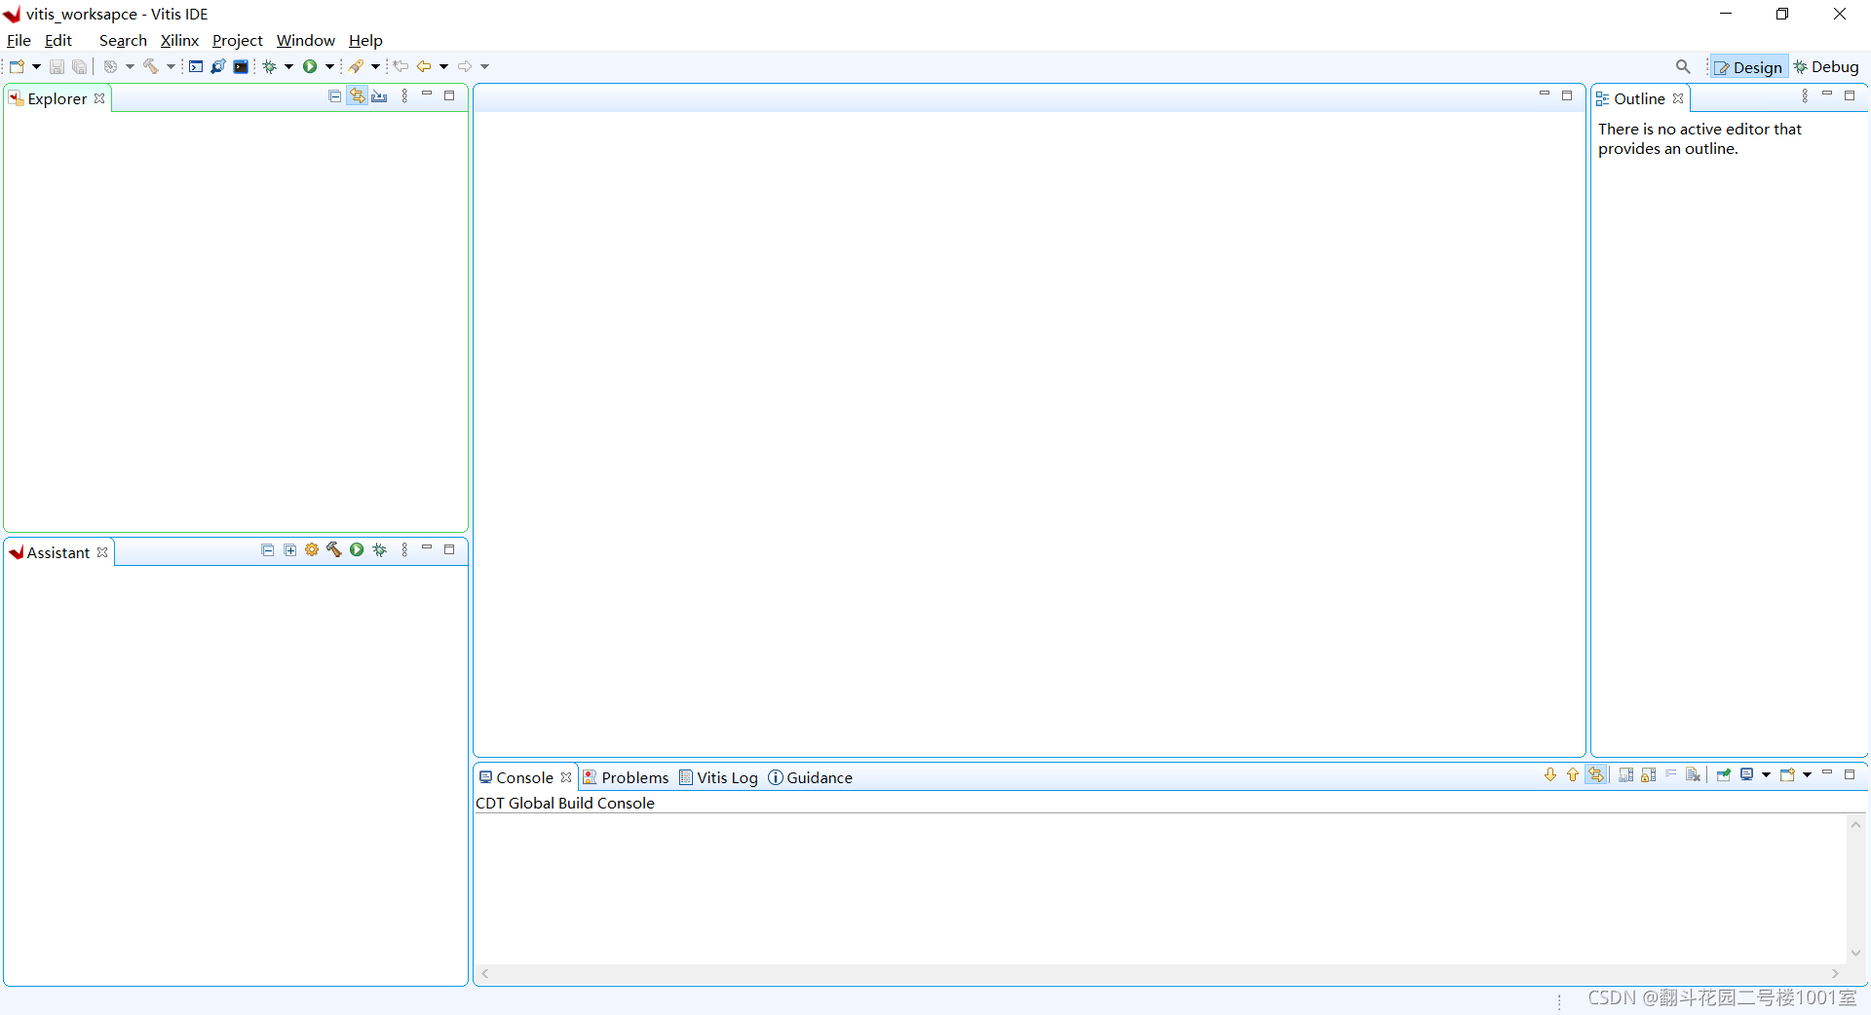Click the Back navigation arrow icon
Viewport: 1871px width, 1015px height.
[x=424, y=66]
